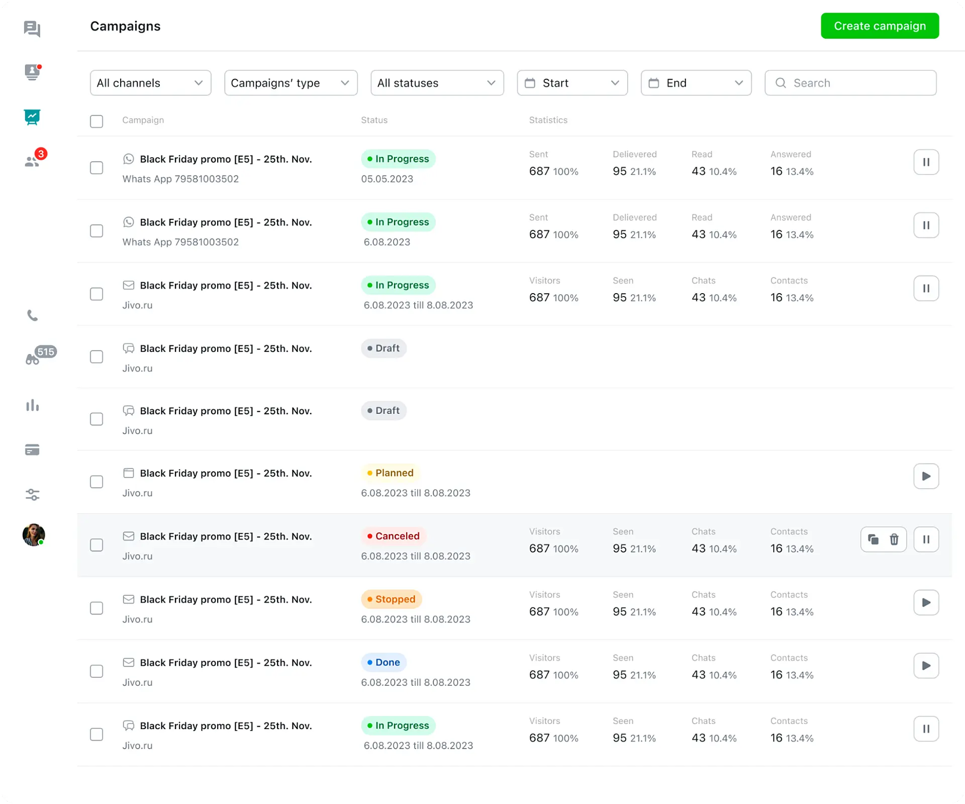Open the campaigns presentation icon in sidebar
Image resolution: width=965 pixels, height=804 pixels.
coord(32,117)
